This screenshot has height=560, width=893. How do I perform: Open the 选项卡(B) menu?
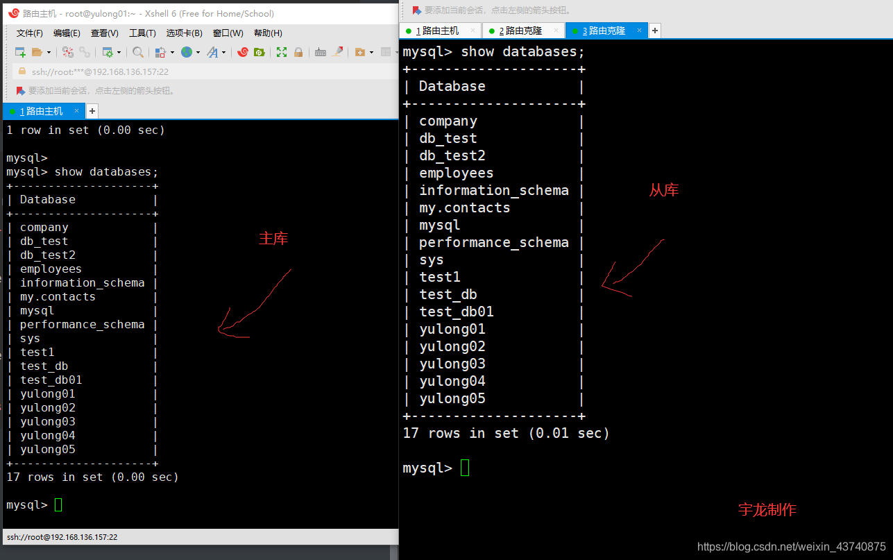point(184,33)
